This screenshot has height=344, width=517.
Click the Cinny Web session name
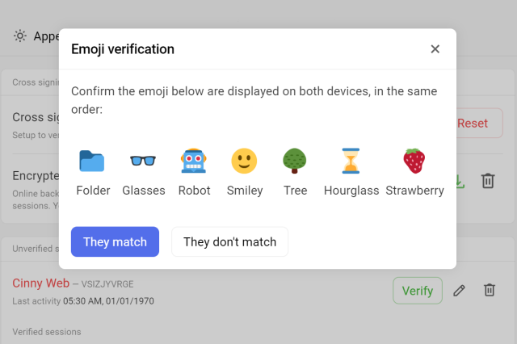pyautogui.click(x=40, y=283)
